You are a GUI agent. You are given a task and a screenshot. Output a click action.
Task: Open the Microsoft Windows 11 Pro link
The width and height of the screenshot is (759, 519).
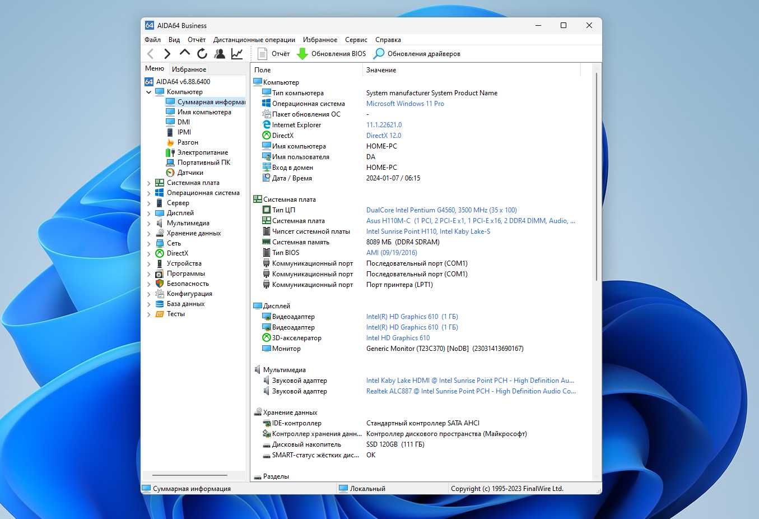pyautogui.click(x=405, y=104)
